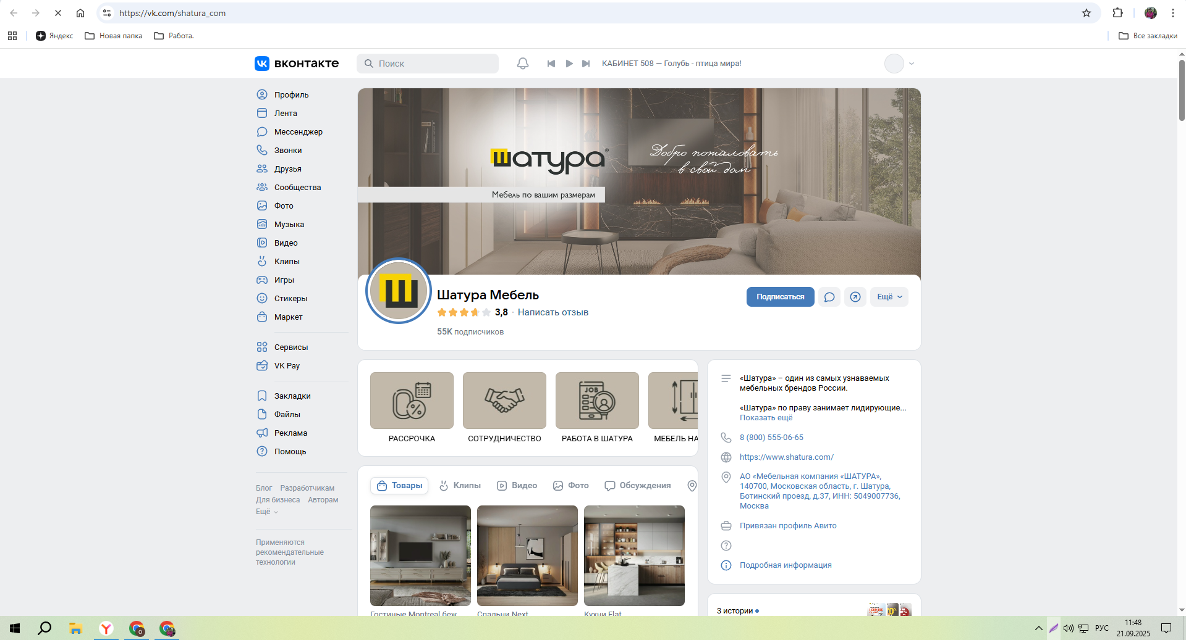Open the СОТРУДНИЧЕСТВО menu tile

tap(504, 408)
